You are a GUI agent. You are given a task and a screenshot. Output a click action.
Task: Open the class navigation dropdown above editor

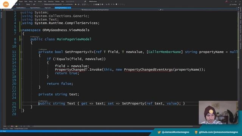120,10
